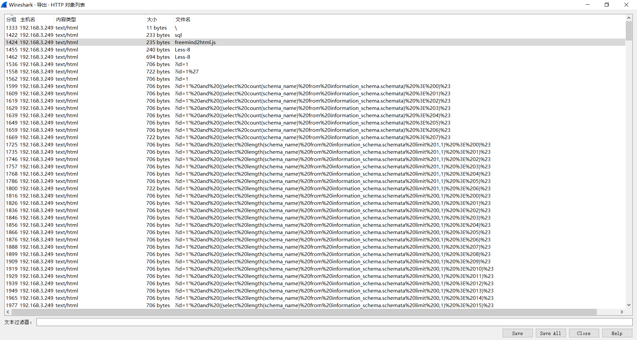Select packet 1735 row

point(315,152)
